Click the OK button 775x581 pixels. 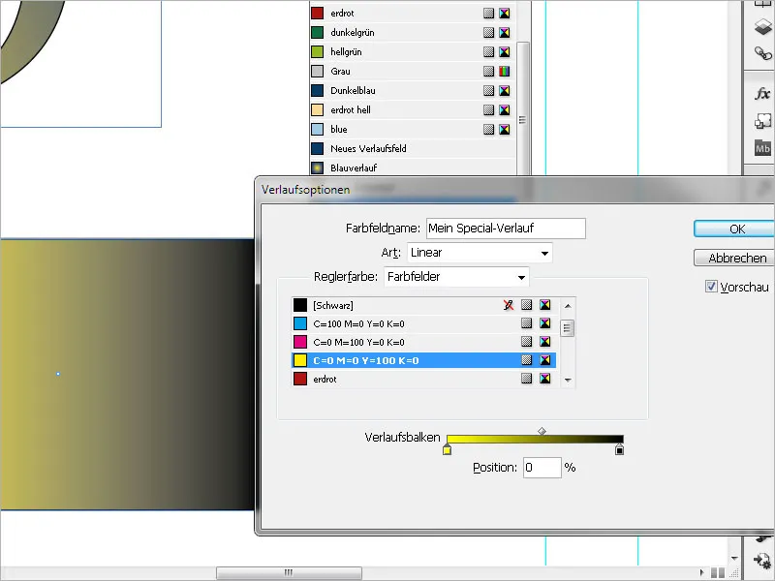(x=734, y=229)
